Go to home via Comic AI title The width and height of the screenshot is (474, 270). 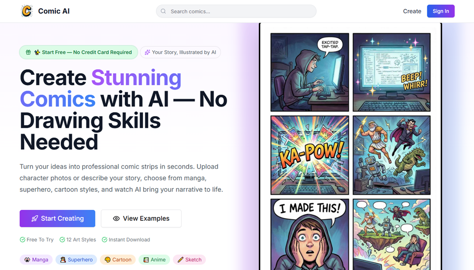(54, 11)
